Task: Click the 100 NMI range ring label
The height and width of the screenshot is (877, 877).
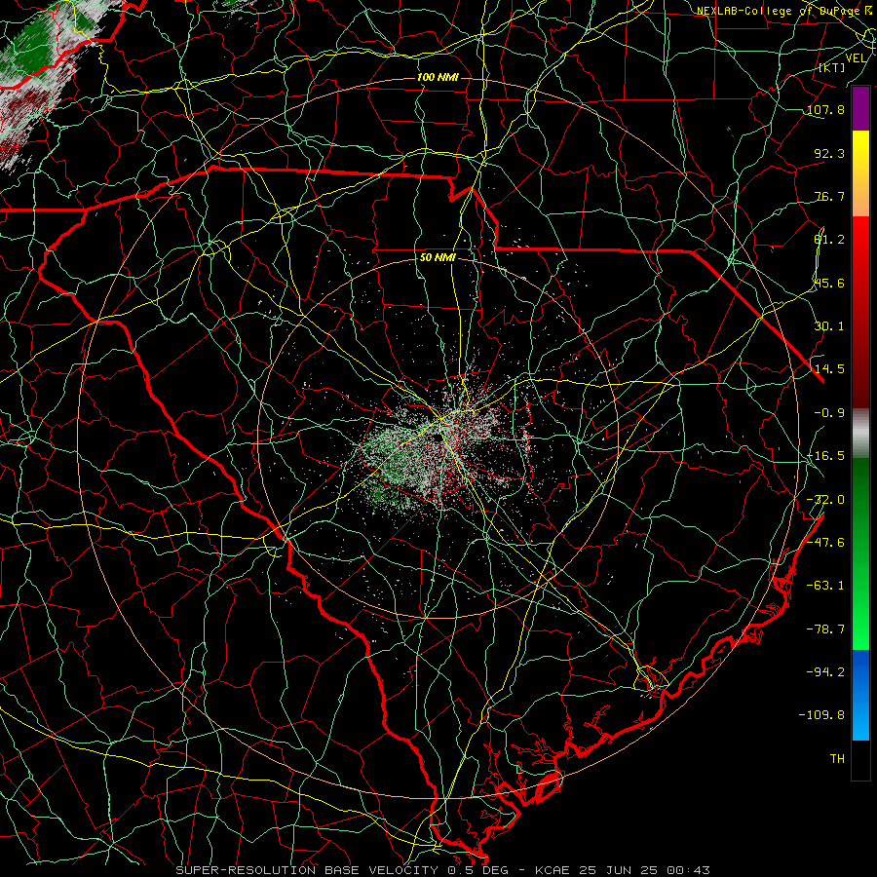Action: tap(438, 77)
